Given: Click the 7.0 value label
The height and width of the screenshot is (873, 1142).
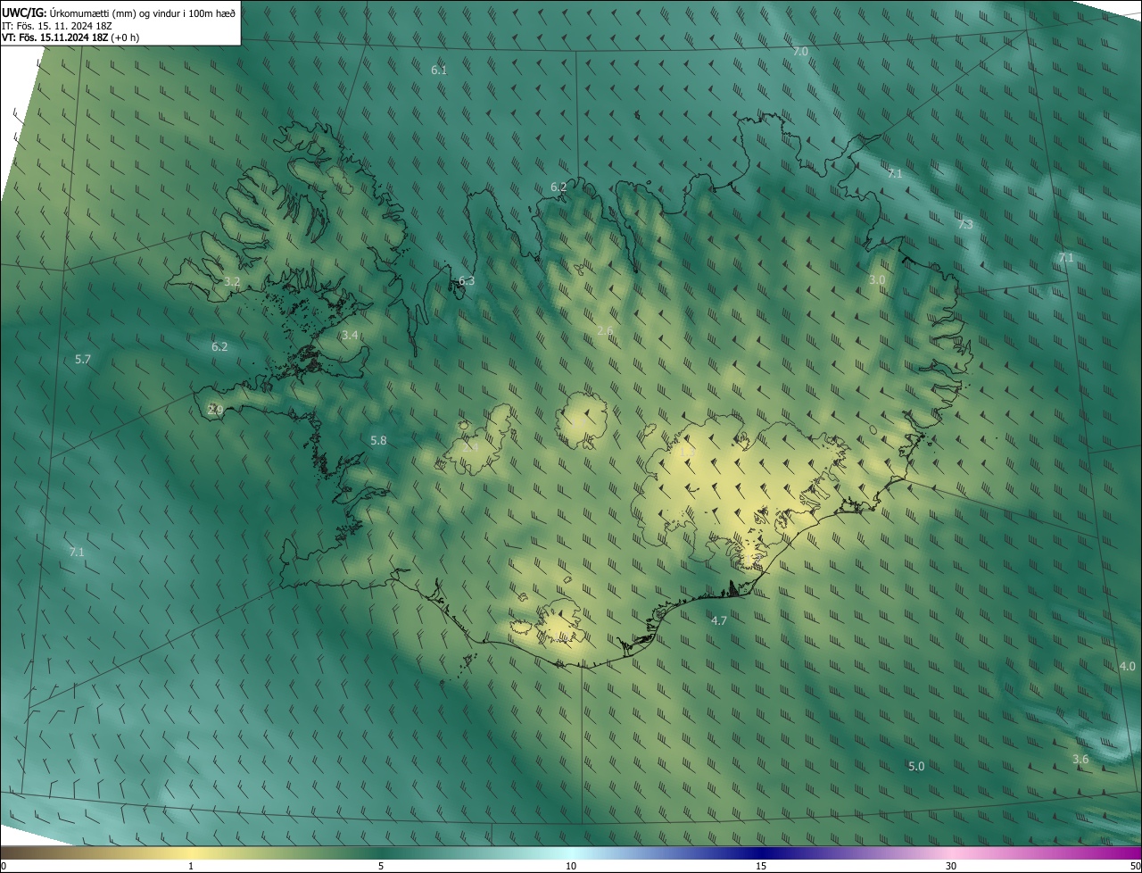Looking at the screenshot, I should point(800,52).
